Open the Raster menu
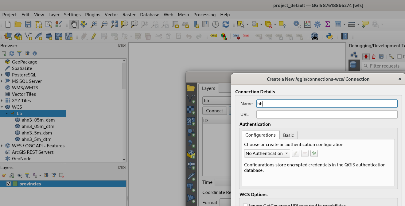This screenshot has width=405, height=206. click(129, 15)
